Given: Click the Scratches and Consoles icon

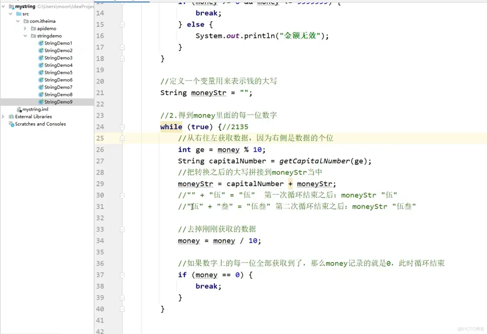Looking at the screenshot, I should click(12, 124).
